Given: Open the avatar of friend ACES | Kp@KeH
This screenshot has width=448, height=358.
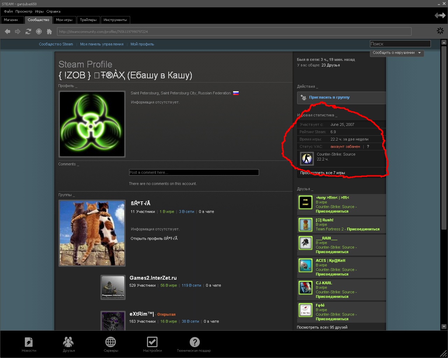Looking at the screenshot, I should pyautogui.click(x=305, y=265).
